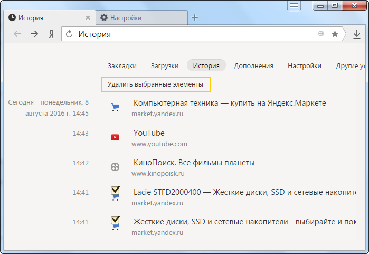Open КиноПоиск. Все фильмы планеты link

[194, 163]
